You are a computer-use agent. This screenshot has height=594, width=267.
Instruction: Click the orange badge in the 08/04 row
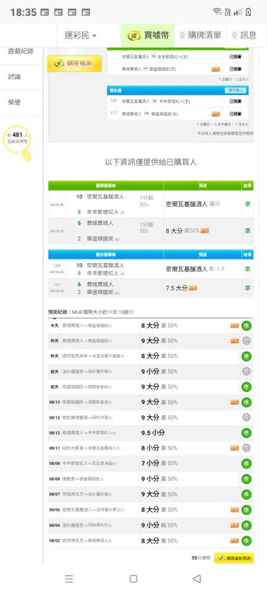click(234, 526)
